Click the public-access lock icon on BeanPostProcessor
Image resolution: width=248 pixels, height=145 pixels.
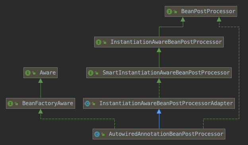(175, 12)
